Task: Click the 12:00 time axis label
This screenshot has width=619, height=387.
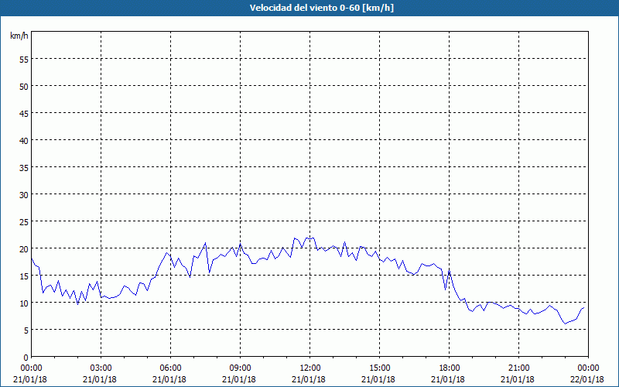Action: (x=310, y=368)
